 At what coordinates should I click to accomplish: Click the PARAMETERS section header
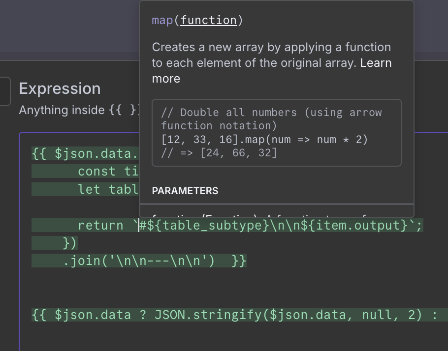coord(185,191)
